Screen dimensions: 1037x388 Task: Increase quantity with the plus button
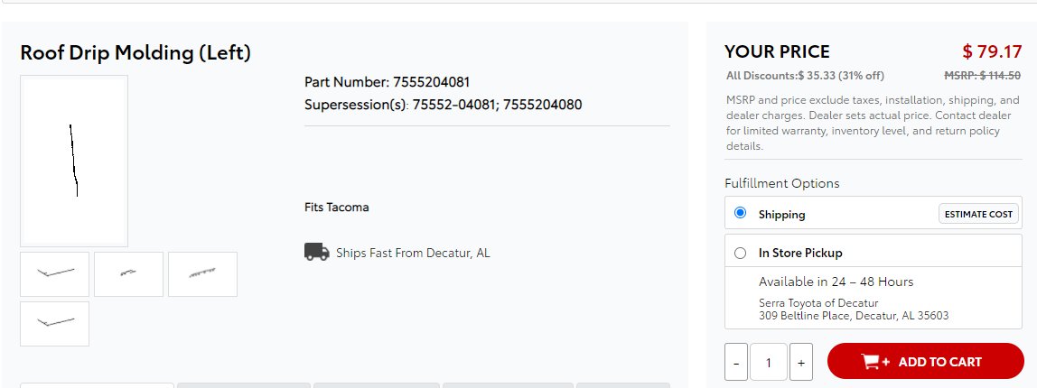801,362
